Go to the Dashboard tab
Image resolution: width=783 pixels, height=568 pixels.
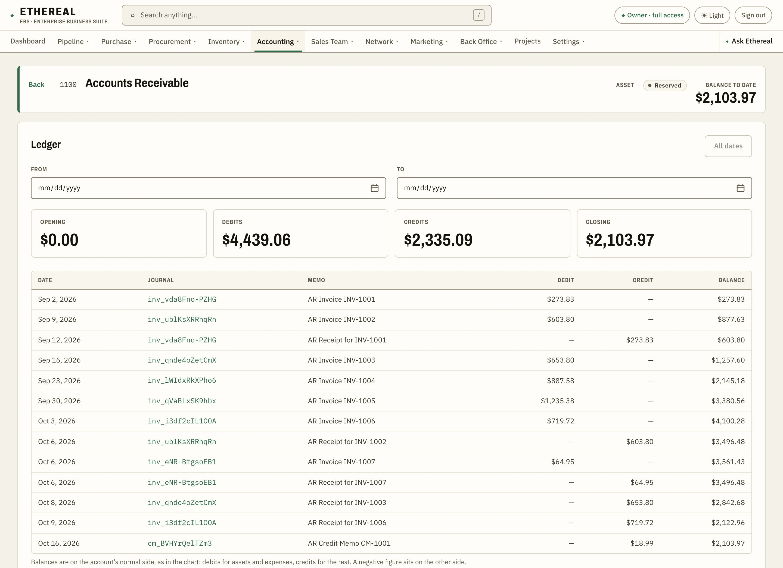28,41
